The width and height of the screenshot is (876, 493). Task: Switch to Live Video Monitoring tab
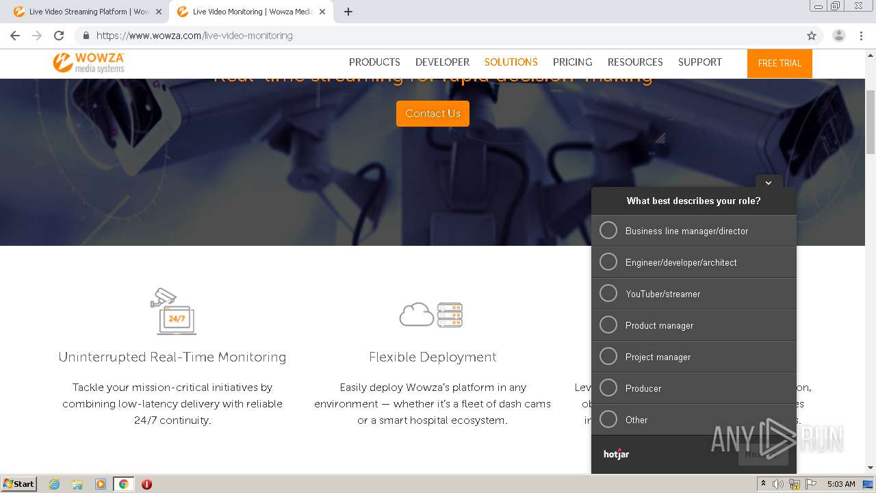[x=250, y=12]
